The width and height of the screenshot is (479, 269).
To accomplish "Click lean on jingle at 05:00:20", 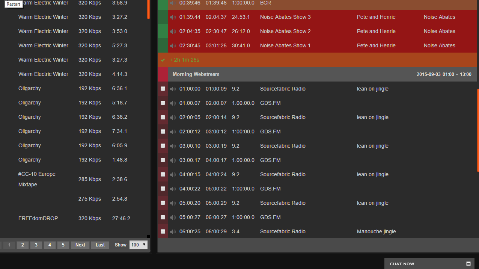I will click(373, 203).
